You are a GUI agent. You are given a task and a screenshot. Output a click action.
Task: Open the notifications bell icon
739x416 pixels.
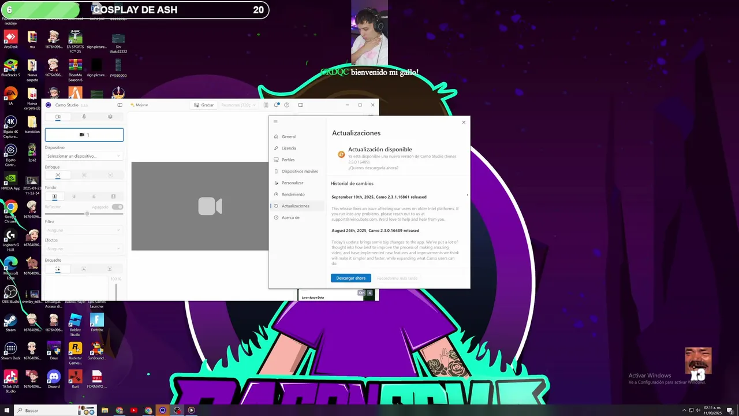point(277,105)
